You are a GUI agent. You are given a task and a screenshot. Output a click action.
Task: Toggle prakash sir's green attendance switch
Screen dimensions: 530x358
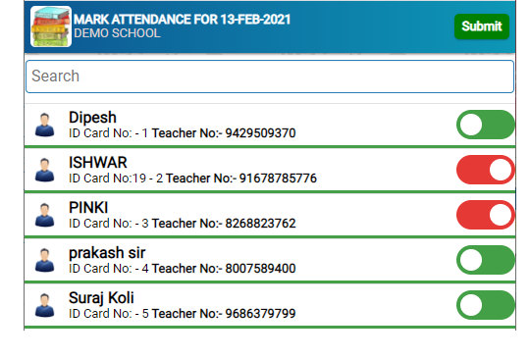tap(486, 260)
